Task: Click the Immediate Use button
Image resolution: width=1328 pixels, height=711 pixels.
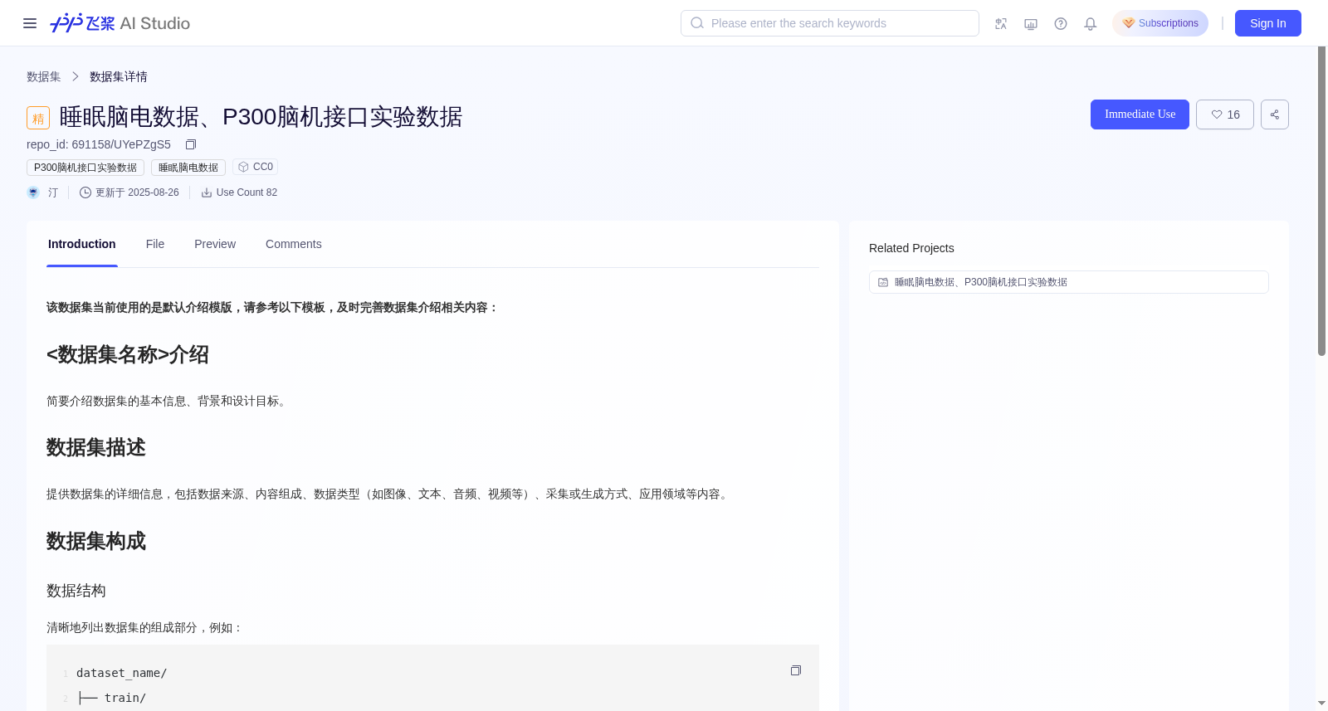Action: (1140, 114)
